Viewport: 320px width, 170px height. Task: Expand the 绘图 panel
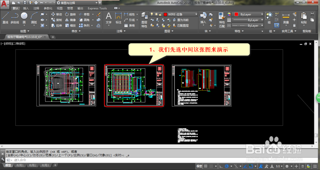(25, 31)
